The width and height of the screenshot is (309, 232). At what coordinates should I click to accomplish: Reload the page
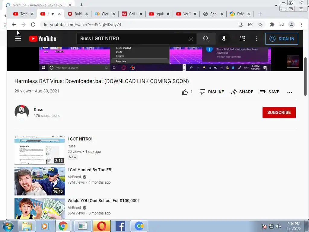(x=33, y=24)
